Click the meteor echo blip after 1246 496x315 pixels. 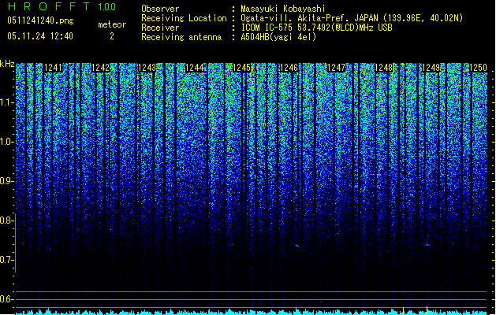297,246
